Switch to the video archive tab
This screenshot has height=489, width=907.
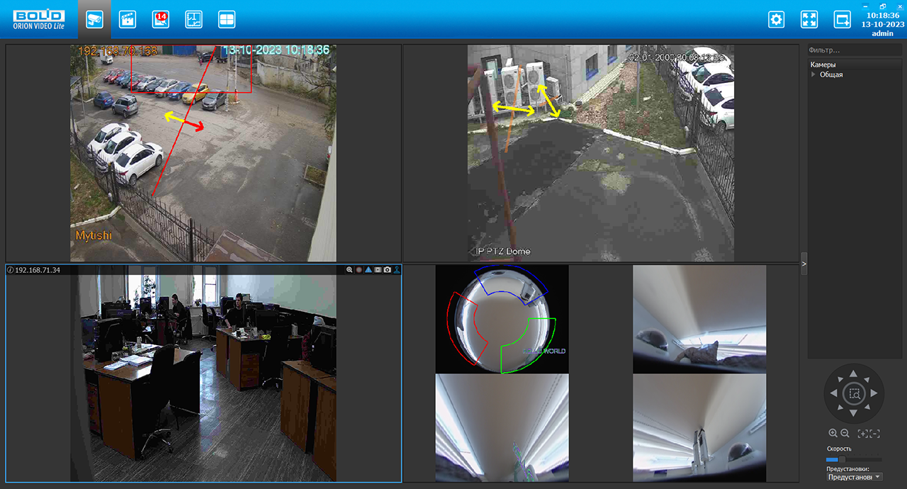click(x=127, y=19)
